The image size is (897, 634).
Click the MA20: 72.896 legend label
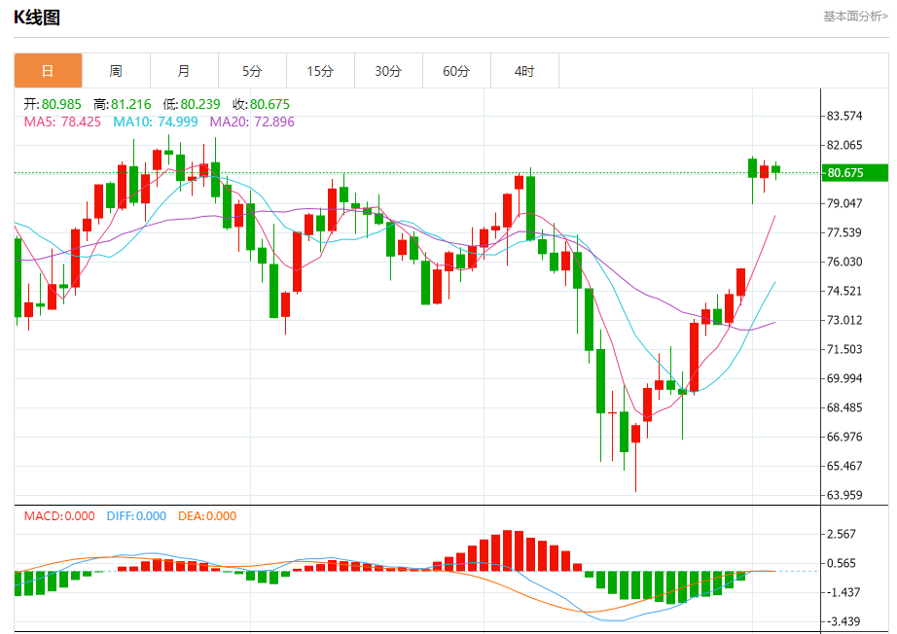pos(252,122)
